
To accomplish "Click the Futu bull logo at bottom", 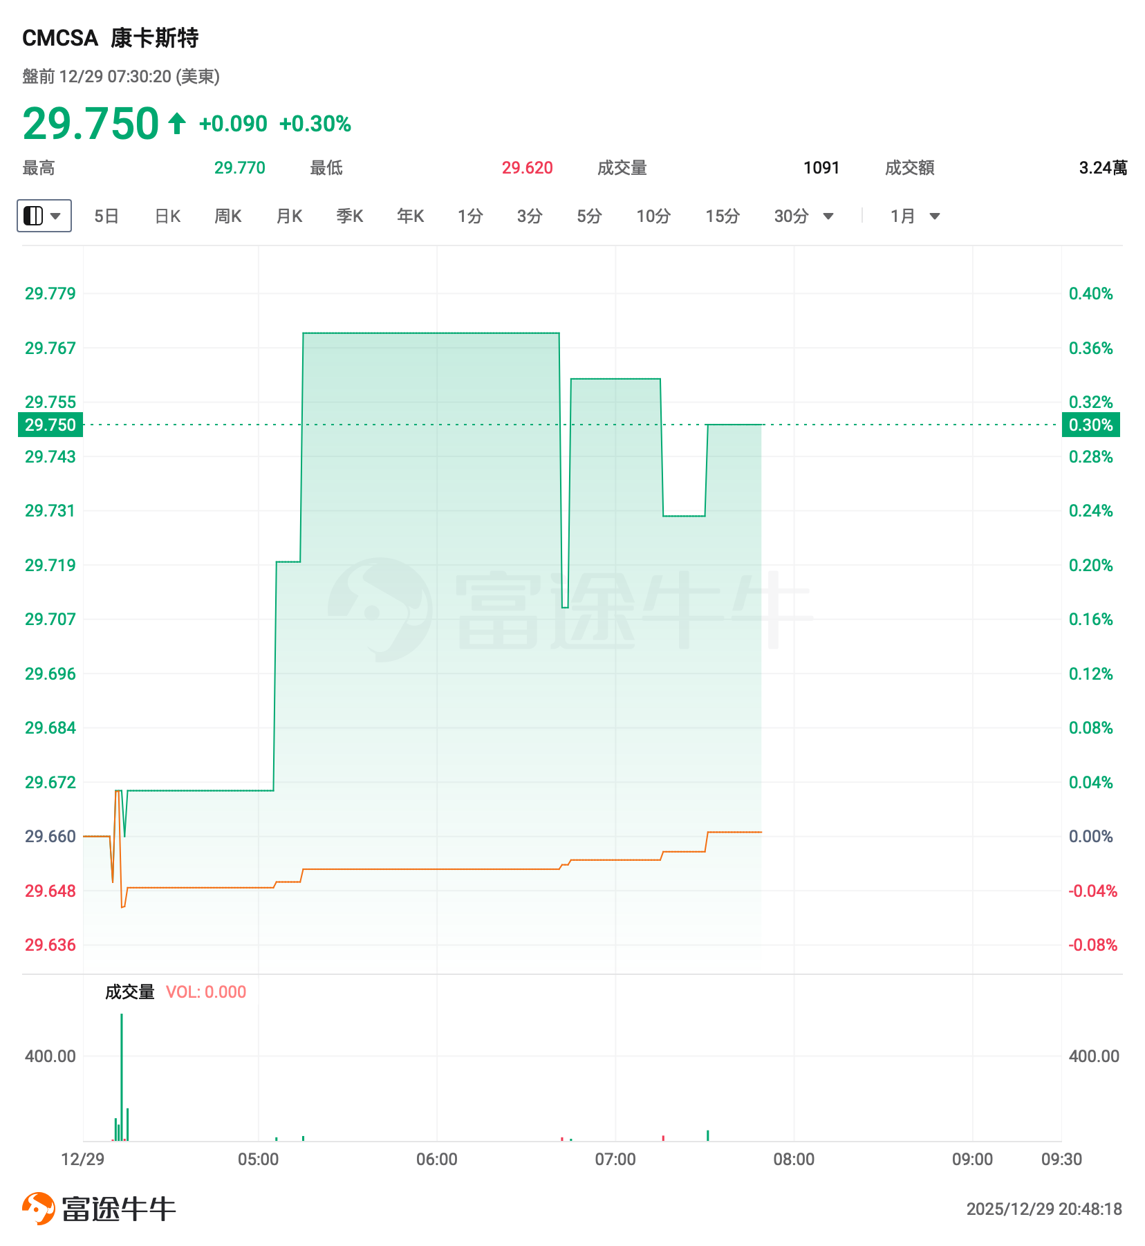I will point(39,1208).
